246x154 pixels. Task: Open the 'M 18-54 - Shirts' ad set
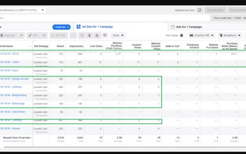[9, 54]
